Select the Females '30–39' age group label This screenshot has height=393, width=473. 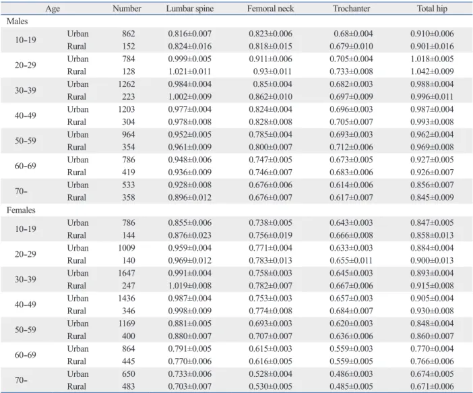click(x=26, y=280)
